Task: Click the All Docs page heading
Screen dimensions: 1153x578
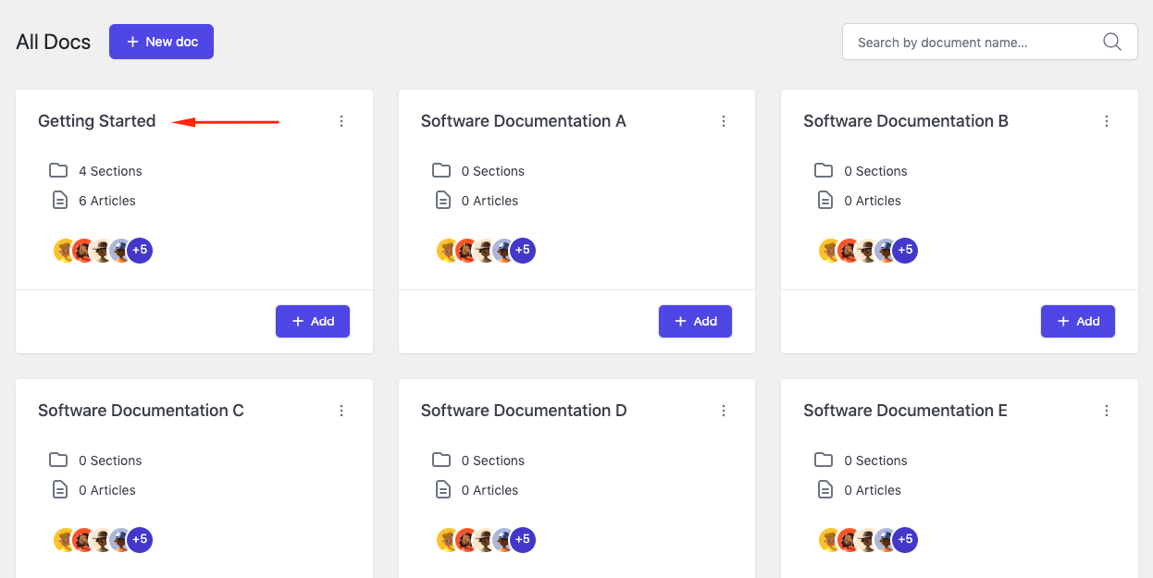Action: click(54, 43)
